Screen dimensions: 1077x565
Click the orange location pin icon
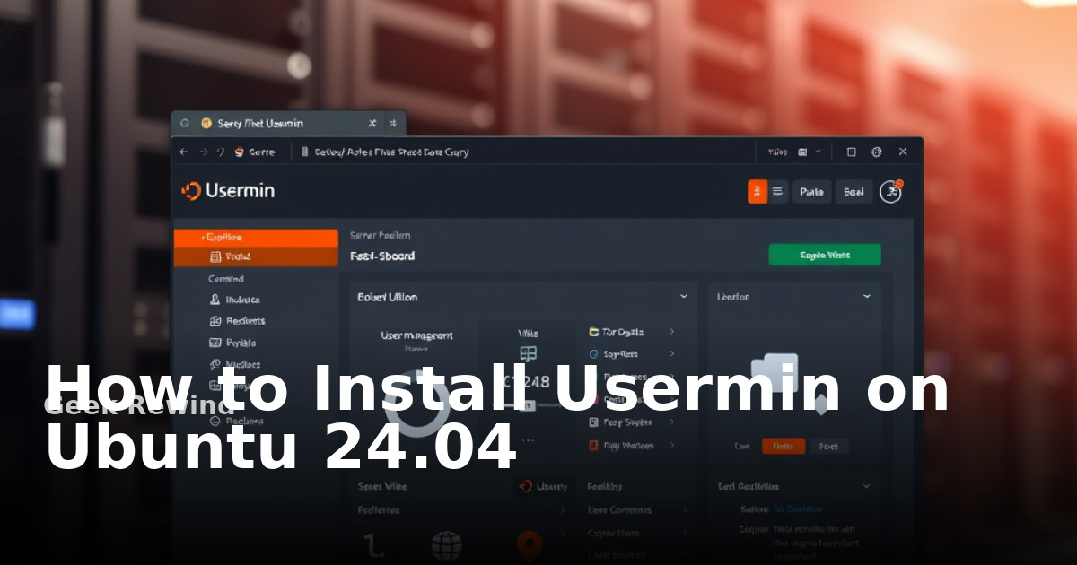tap(530, 545)
